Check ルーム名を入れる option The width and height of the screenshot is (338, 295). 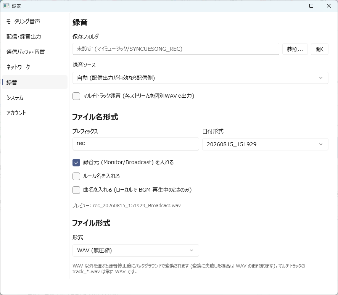[x=76, y=176]
